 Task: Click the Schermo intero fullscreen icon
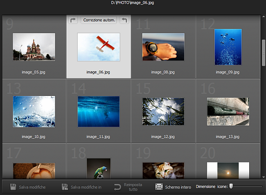pyautogui.click(x=159, y=187)
